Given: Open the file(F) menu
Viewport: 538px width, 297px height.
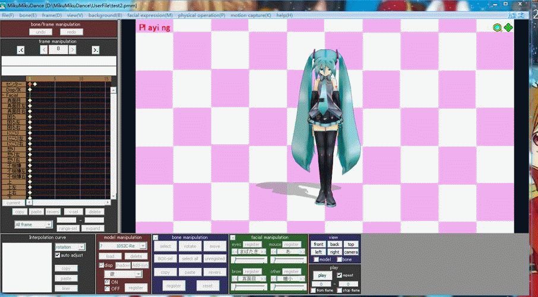Looking at the screenshot, I should [8, 15].
